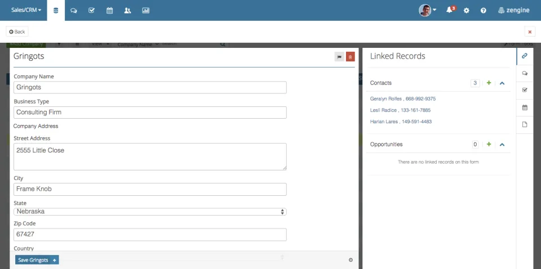Screen dimensions: 541x269
Task: Open the tasks checkmark icon in navbar
Action: 91,10
